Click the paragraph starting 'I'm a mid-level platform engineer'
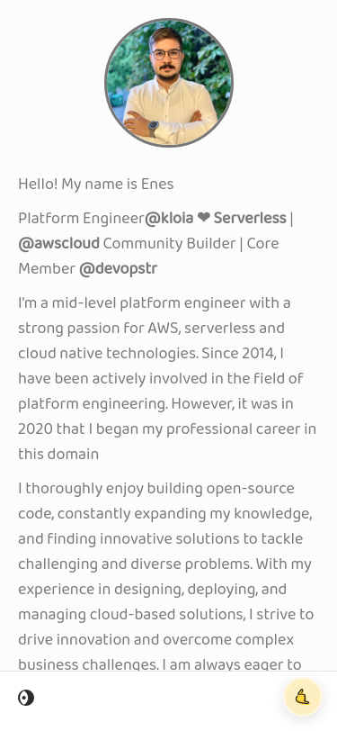Image resolution: width=337 pixels, height=731 pixels. 167,378
